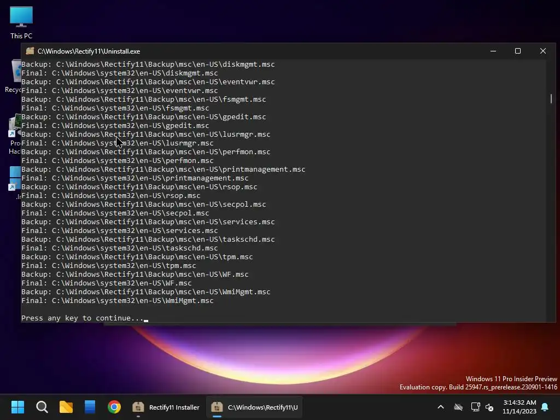Click the Backup secpol.msc line

pyautogui.click(x=144, y=205)
